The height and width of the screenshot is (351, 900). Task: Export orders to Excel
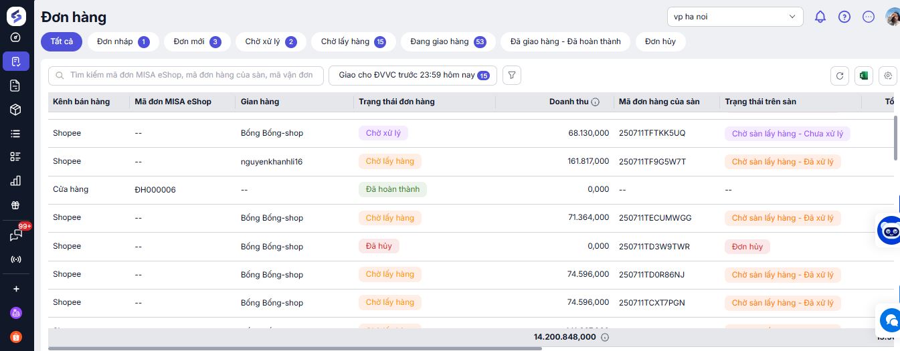864,76
